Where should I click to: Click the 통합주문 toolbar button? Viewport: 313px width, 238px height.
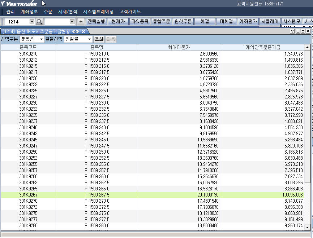click(161, 22)
